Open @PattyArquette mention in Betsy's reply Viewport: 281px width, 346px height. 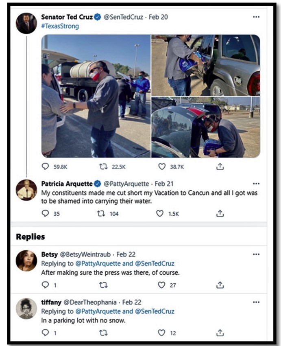click(97, 264)
